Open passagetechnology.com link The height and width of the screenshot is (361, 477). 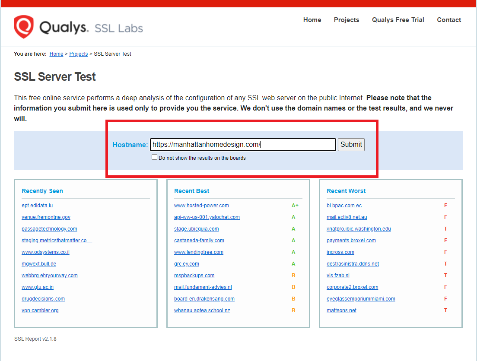[x=49, y=229]
